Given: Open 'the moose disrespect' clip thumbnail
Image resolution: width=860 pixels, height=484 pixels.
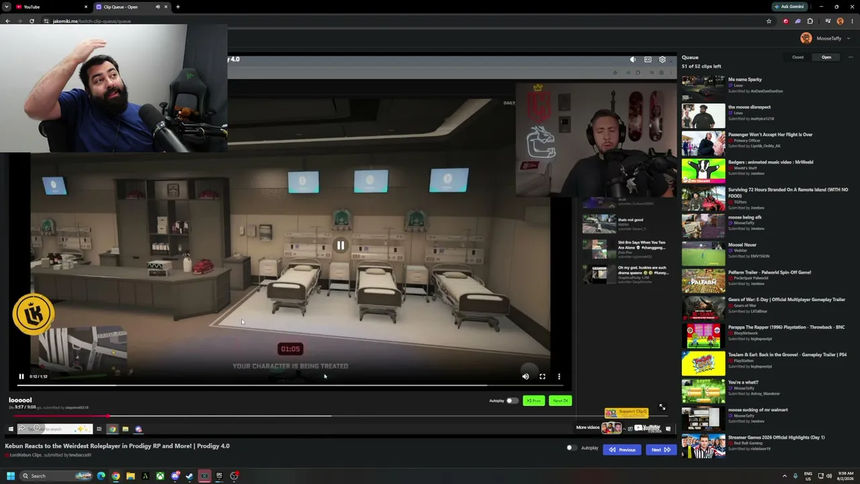Looking at the screenshot, I should pos(703,116).
